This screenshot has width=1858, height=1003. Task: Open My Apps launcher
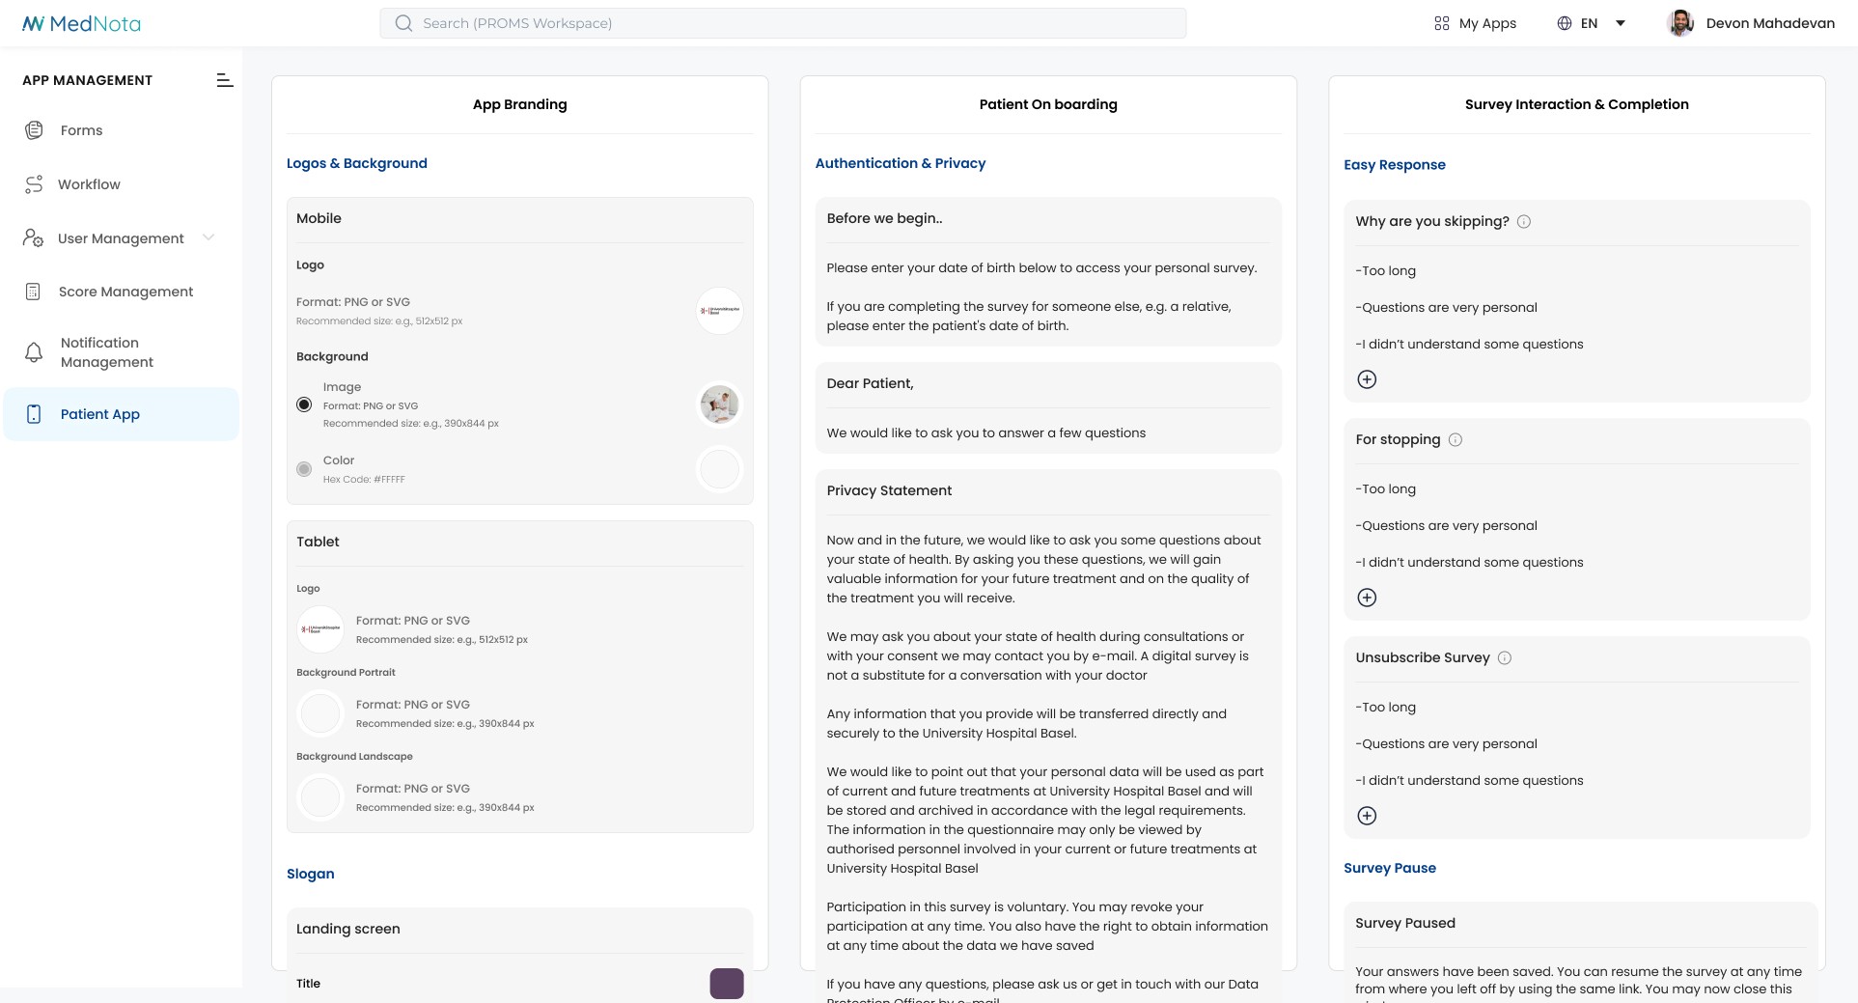pos(1475,23)
